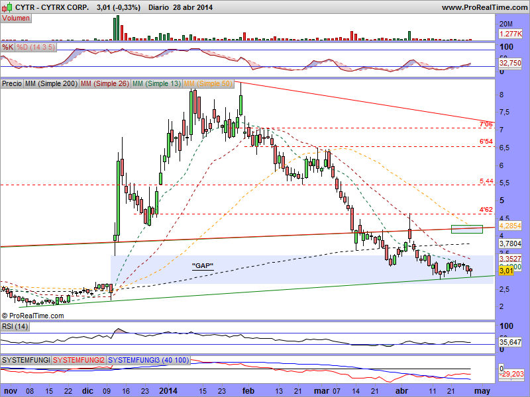Click the 32,750 stochastic value box
530x397 pixels.
tap(510, 63)
